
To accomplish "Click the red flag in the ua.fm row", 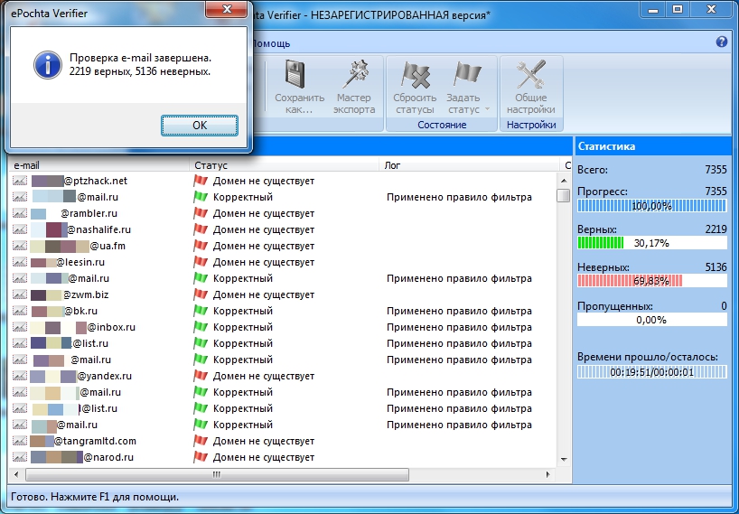I will (x=201, y=246).
